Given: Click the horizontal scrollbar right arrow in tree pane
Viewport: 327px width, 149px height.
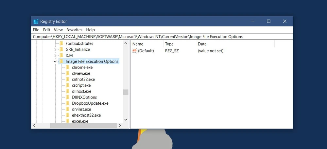Looking at the screenshot, I should [120, 126].
